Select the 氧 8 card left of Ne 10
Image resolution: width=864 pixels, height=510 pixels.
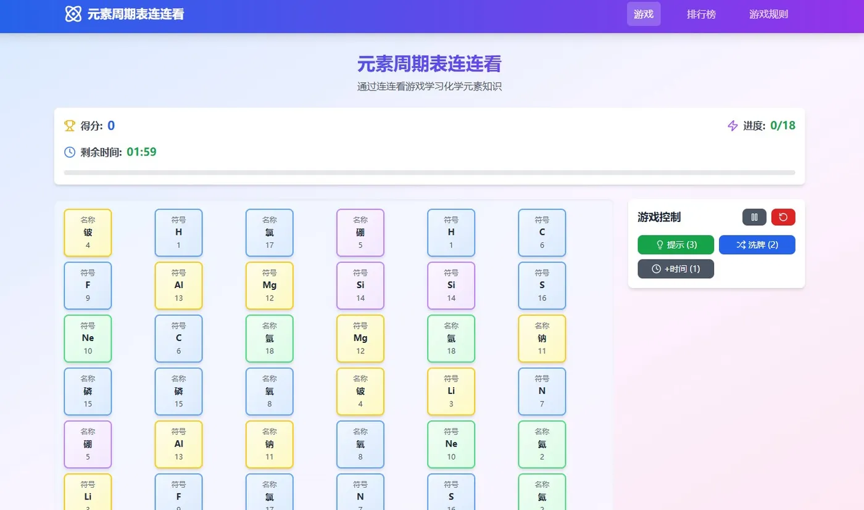click(x=360, y=445)
